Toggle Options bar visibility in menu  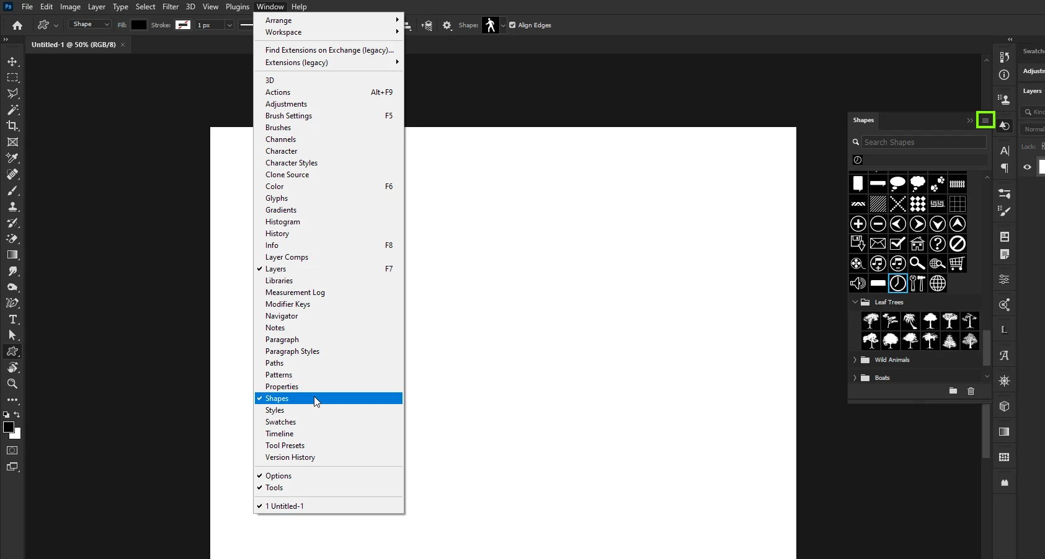tap(329, 476)
